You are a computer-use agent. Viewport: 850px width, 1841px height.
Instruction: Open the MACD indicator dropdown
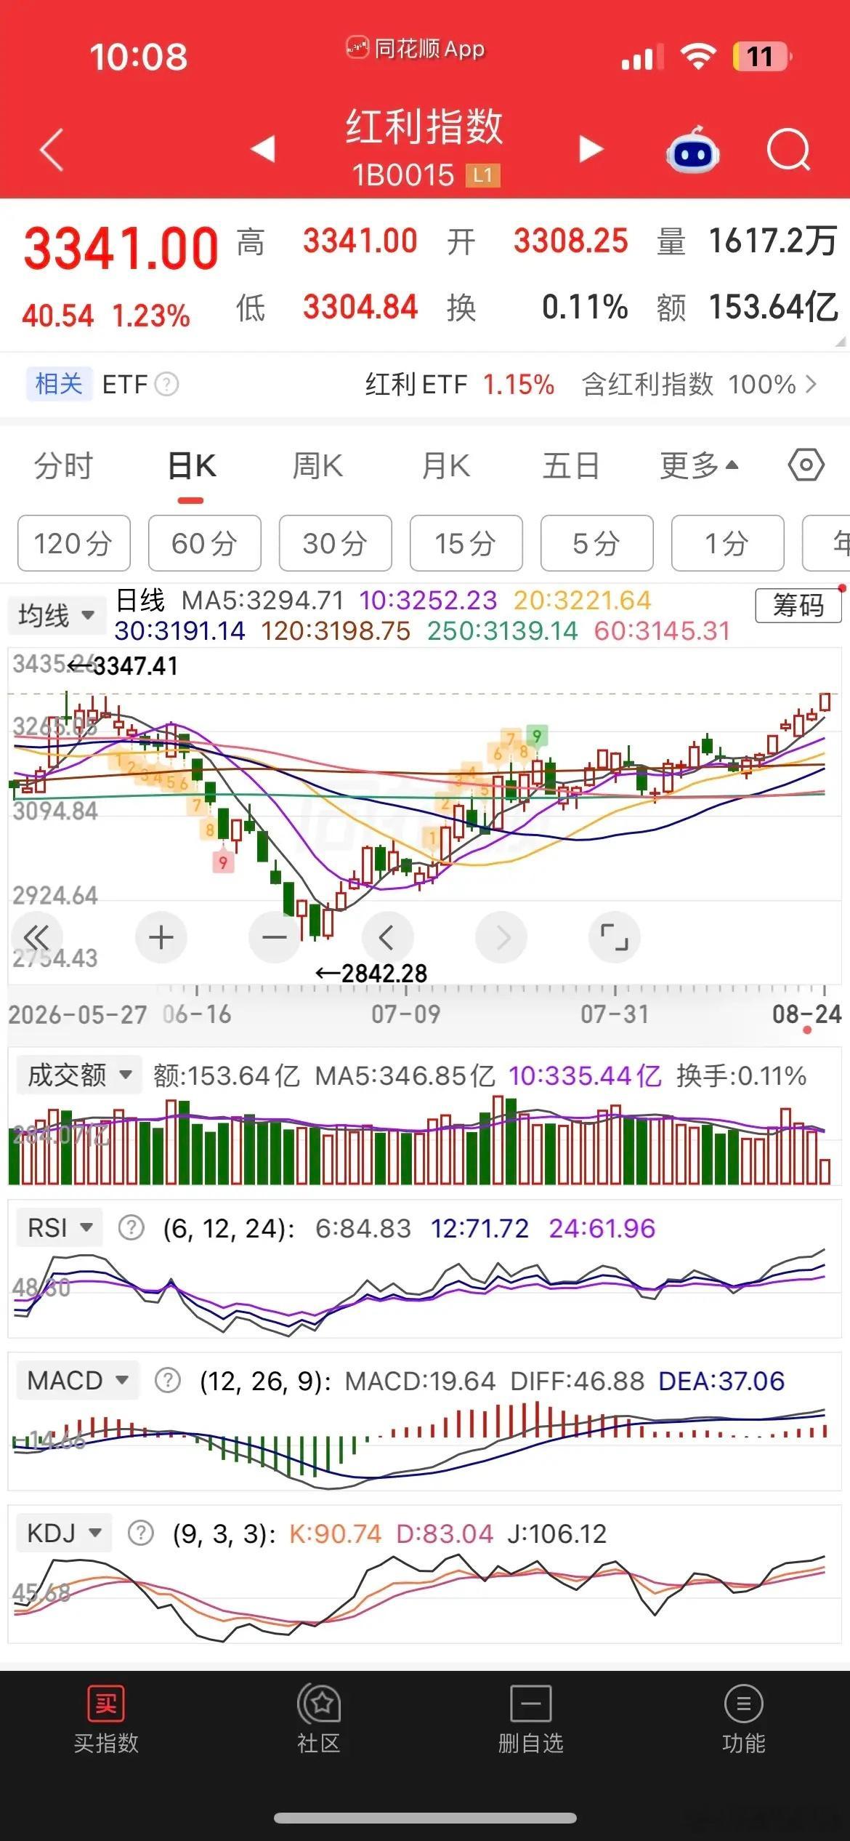(77, 1380)
